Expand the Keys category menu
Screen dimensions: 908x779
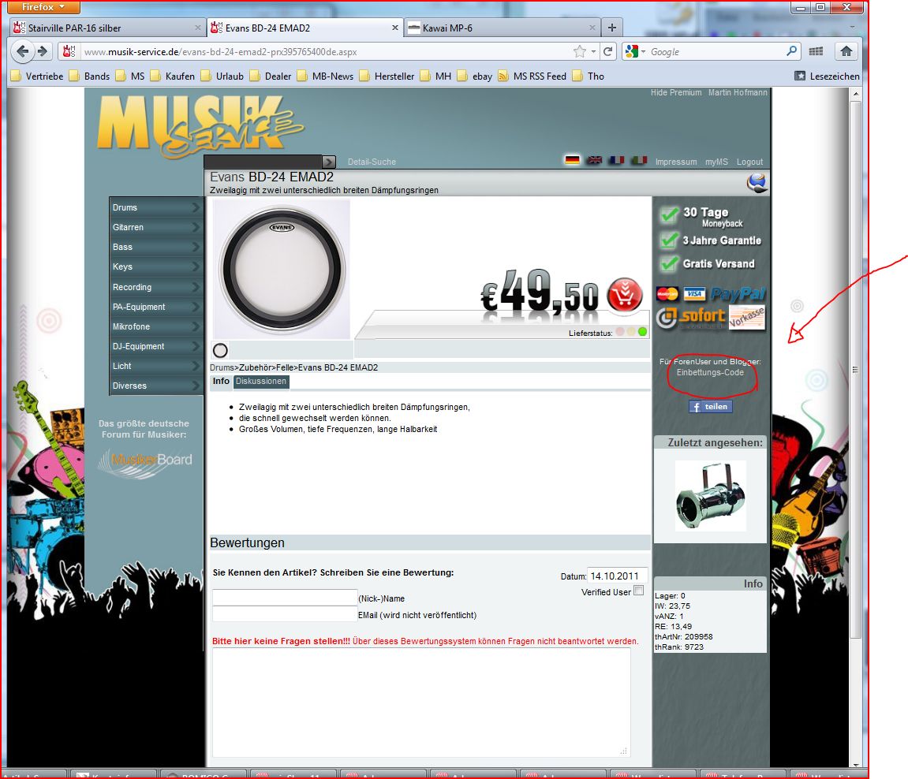(156, 266)
